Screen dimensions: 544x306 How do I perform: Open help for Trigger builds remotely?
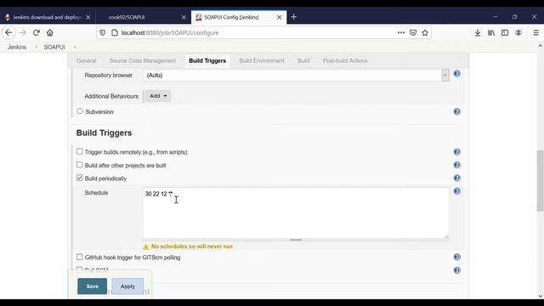coord(457,151)
